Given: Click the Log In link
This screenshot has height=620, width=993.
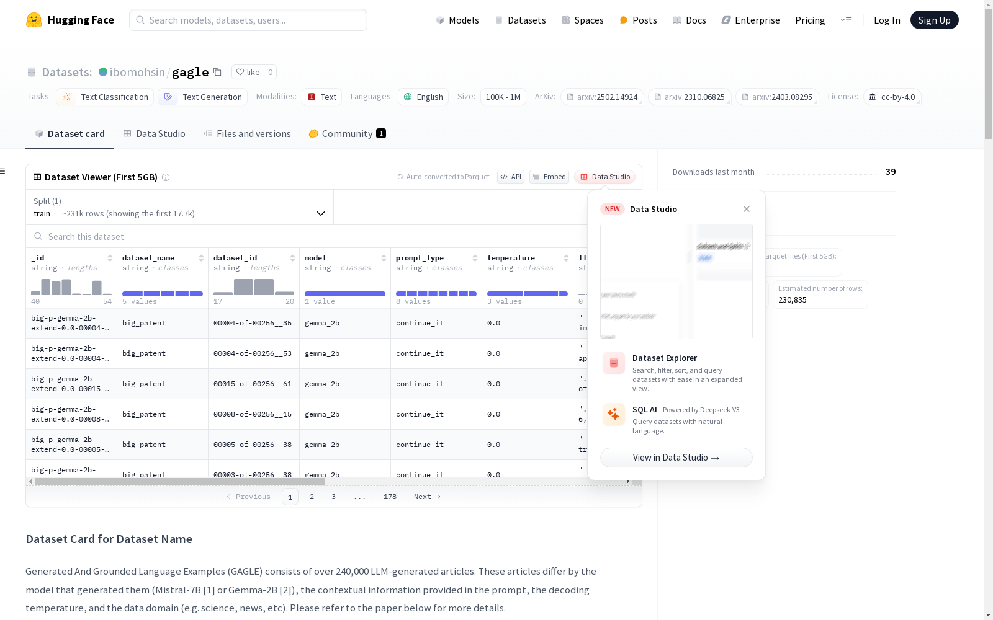Looking at the screenshot, I should tap(887, 20).
